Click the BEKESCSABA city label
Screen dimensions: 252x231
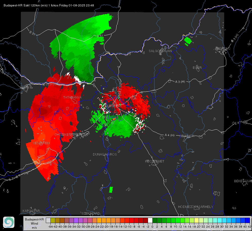[x=243, y=181]
